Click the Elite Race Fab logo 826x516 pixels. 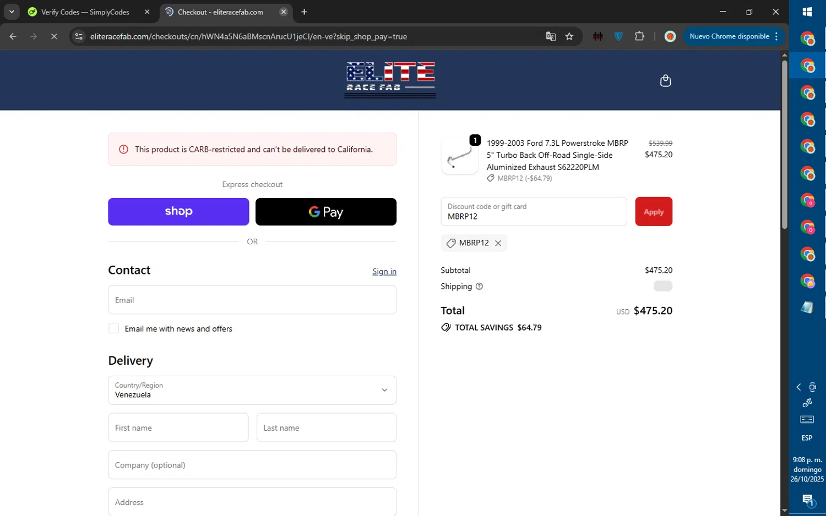pos(390,80)
